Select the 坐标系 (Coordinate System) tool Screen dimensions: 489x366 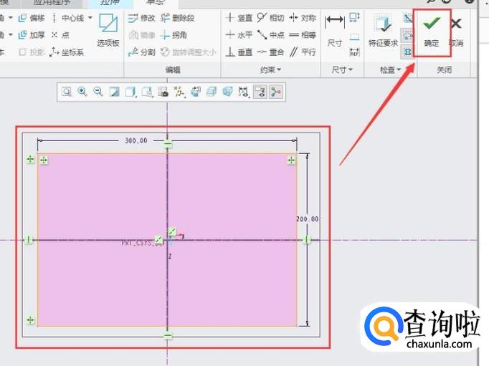[x=67, y=52]
